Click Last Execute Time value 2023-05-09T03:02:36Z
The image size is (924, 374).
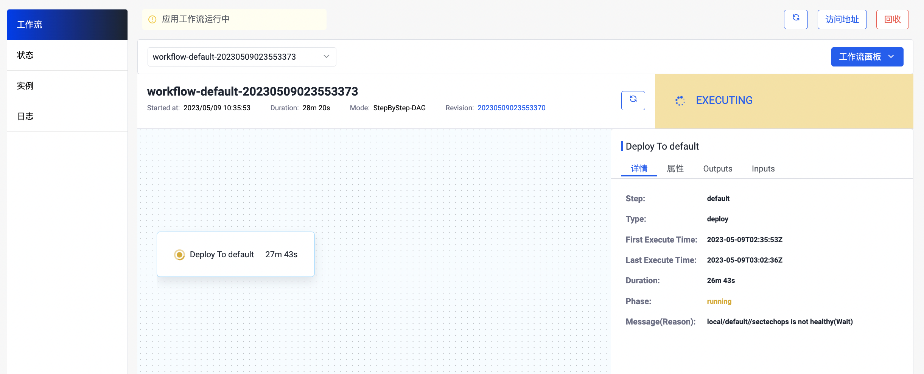coord(745,260)
